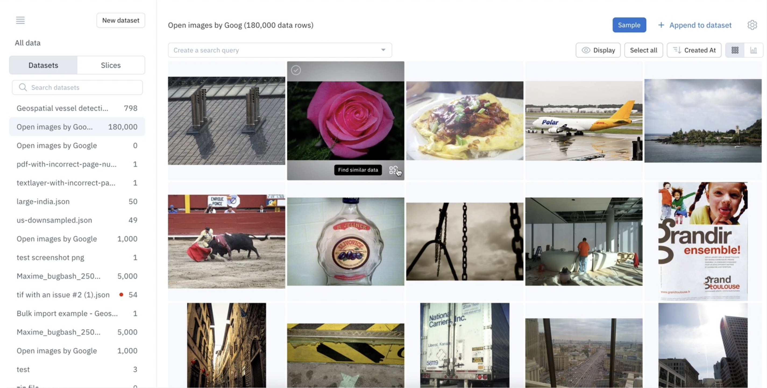
Task: Click the grid view icon
Action: tap(735, 49)
